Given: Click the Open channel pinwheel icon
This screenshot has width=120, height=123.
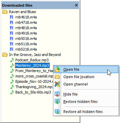Looking at the screenshot, I should click(57, 84).
